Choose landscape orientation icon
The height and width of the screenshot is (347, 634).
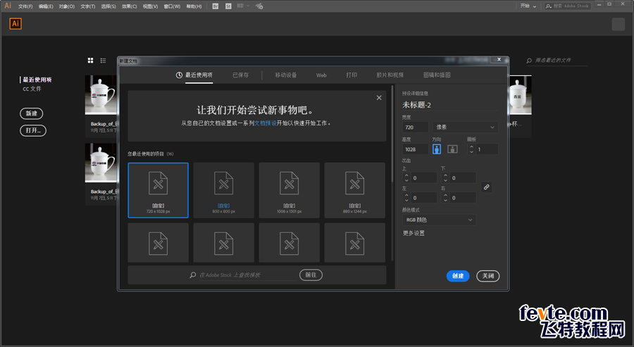point(452,149)
